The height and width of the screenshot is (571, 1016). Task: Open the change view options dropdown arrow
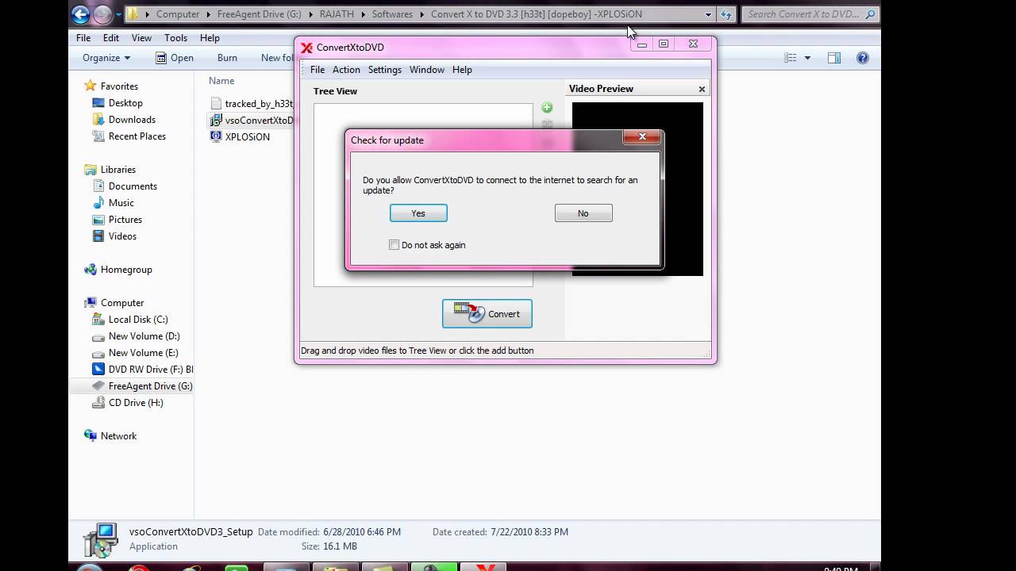(x=807, y=58)
